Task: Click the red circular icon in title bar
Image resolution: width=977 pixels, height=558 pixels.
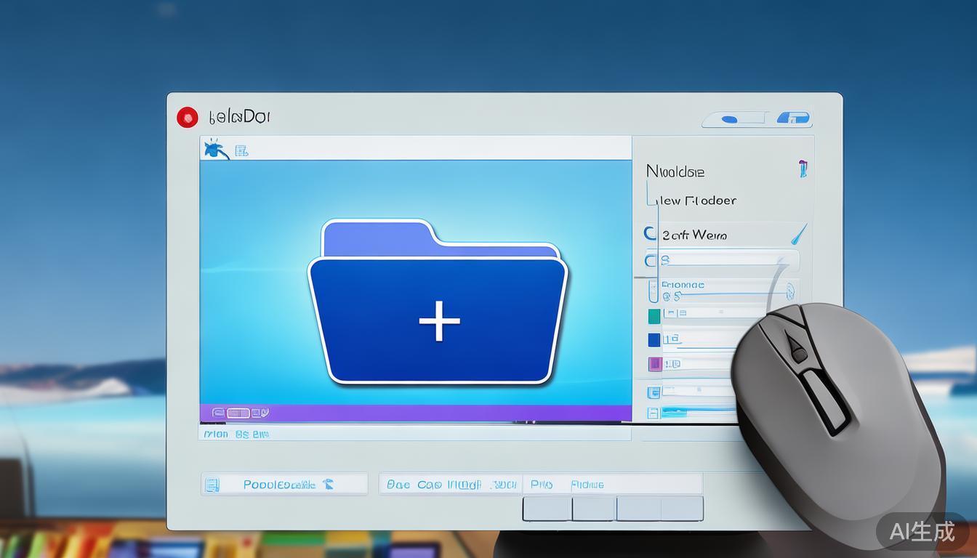Action: (x=187, y=118)
